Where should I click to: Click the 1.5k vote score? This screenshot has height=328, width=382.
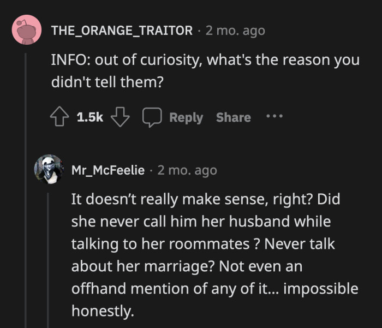[x=89, y=117]
